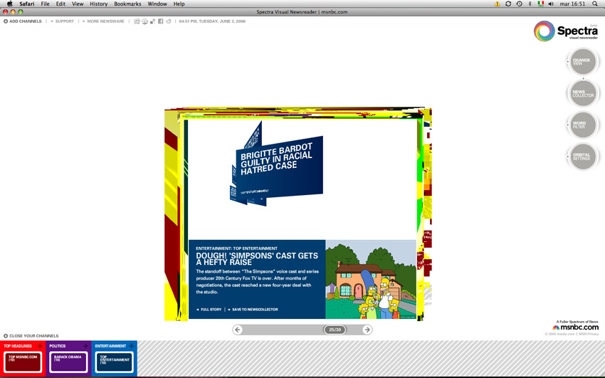Image resolution: width=605 pixels, height=378 pixels.
Task: Share via the StumbleUpon icon
Action: coord(144,21)
